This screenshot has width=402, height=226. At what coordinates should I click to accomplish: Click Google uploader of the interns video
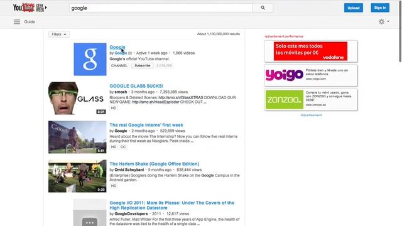pyautogui.click(x=121, y=131)
